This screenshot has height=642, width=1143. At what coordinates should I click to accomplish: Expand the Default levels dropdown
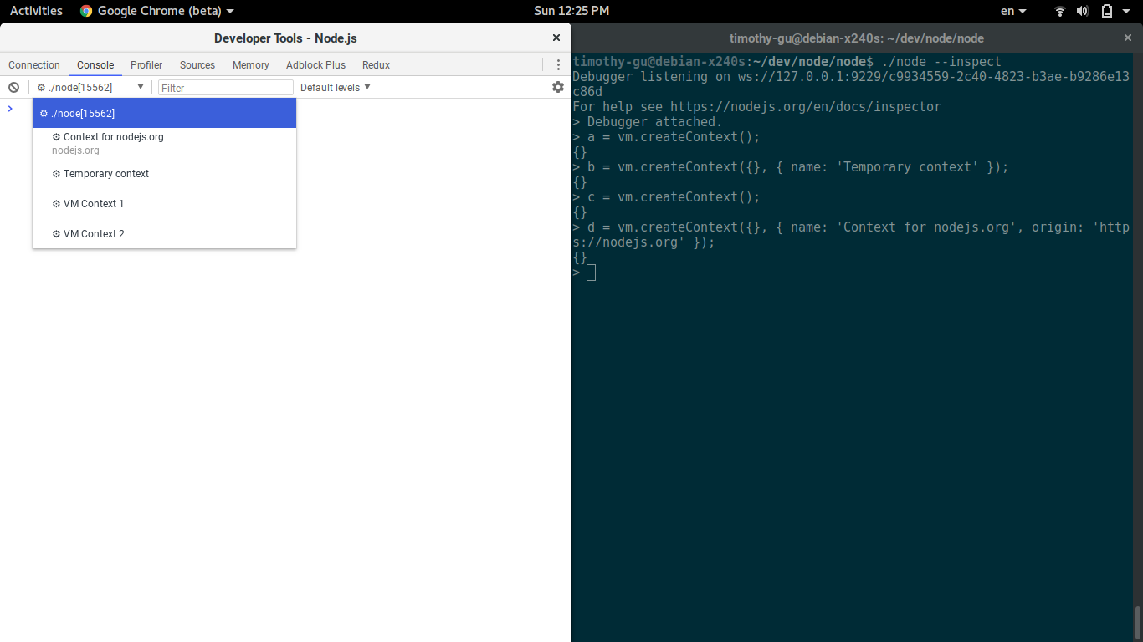pyautogui.click(x=336, y=87)
